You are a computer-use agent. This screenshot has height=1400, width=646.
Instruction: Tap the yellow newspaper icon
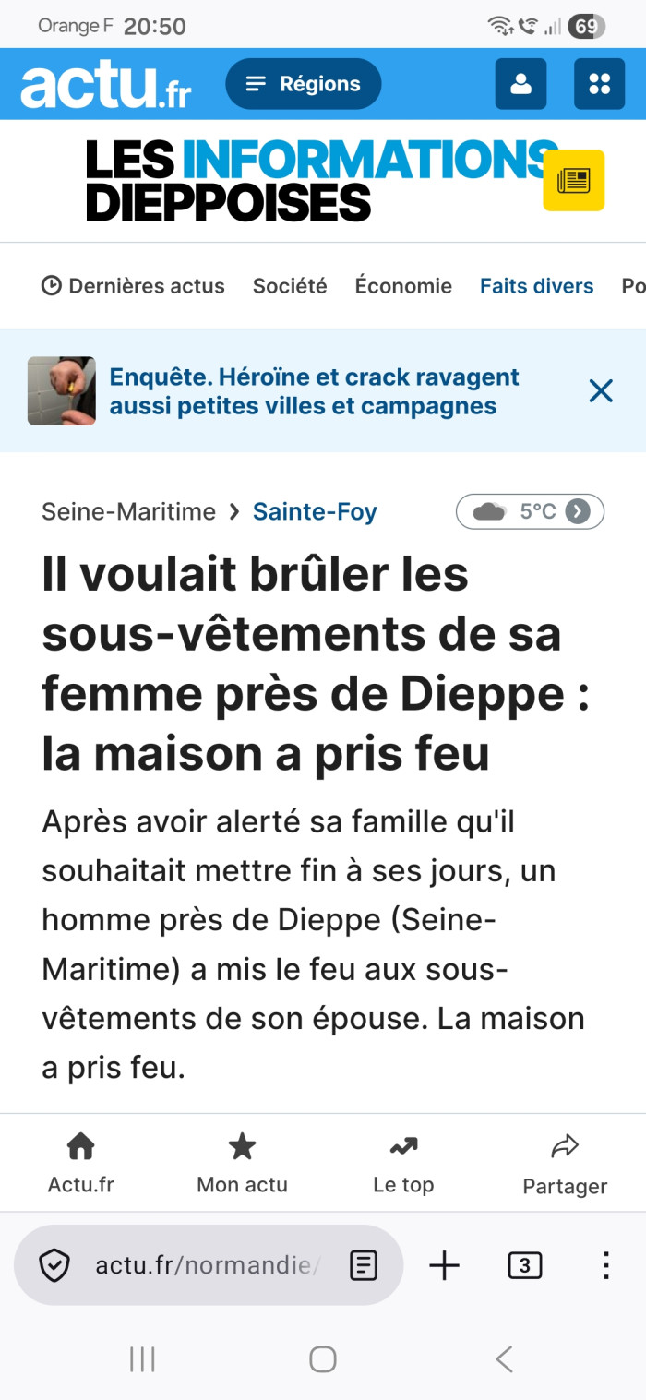(x=573, y=180)
